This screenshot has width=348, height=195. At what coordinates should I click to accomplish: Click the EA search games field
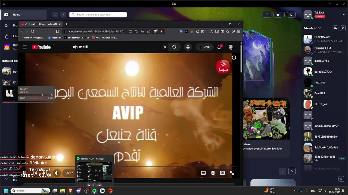tap(98, 15)
